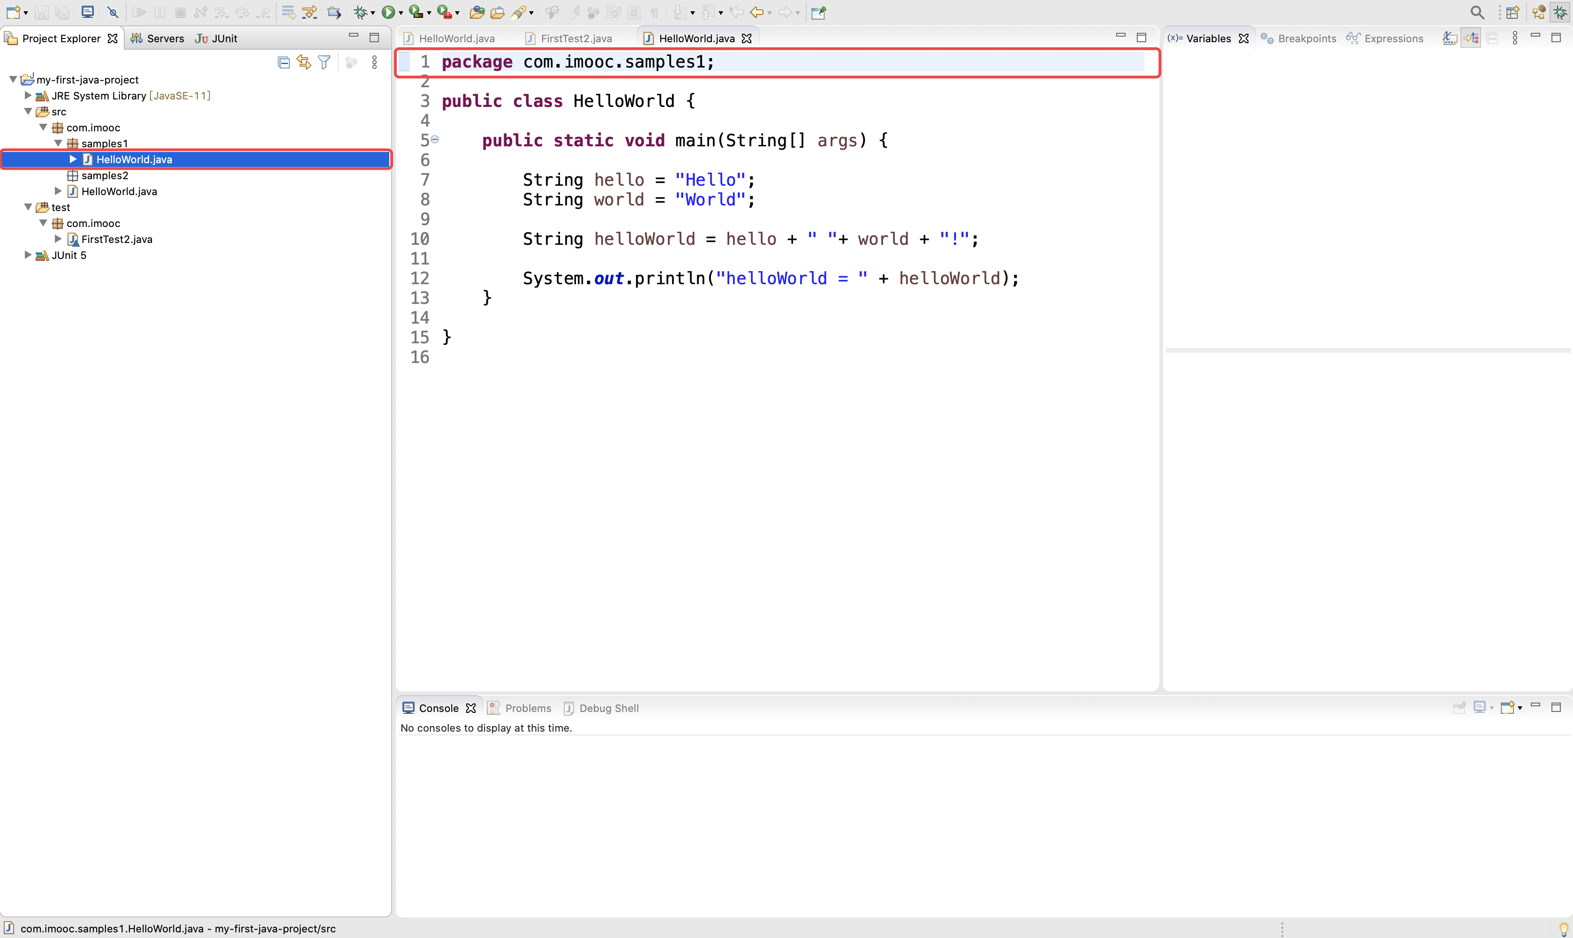
Task: Click the Back navigation arrow
Action: 756,12
